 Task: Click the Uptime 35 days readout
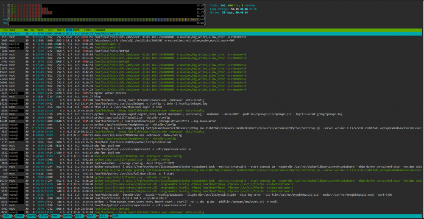(229, 12)
